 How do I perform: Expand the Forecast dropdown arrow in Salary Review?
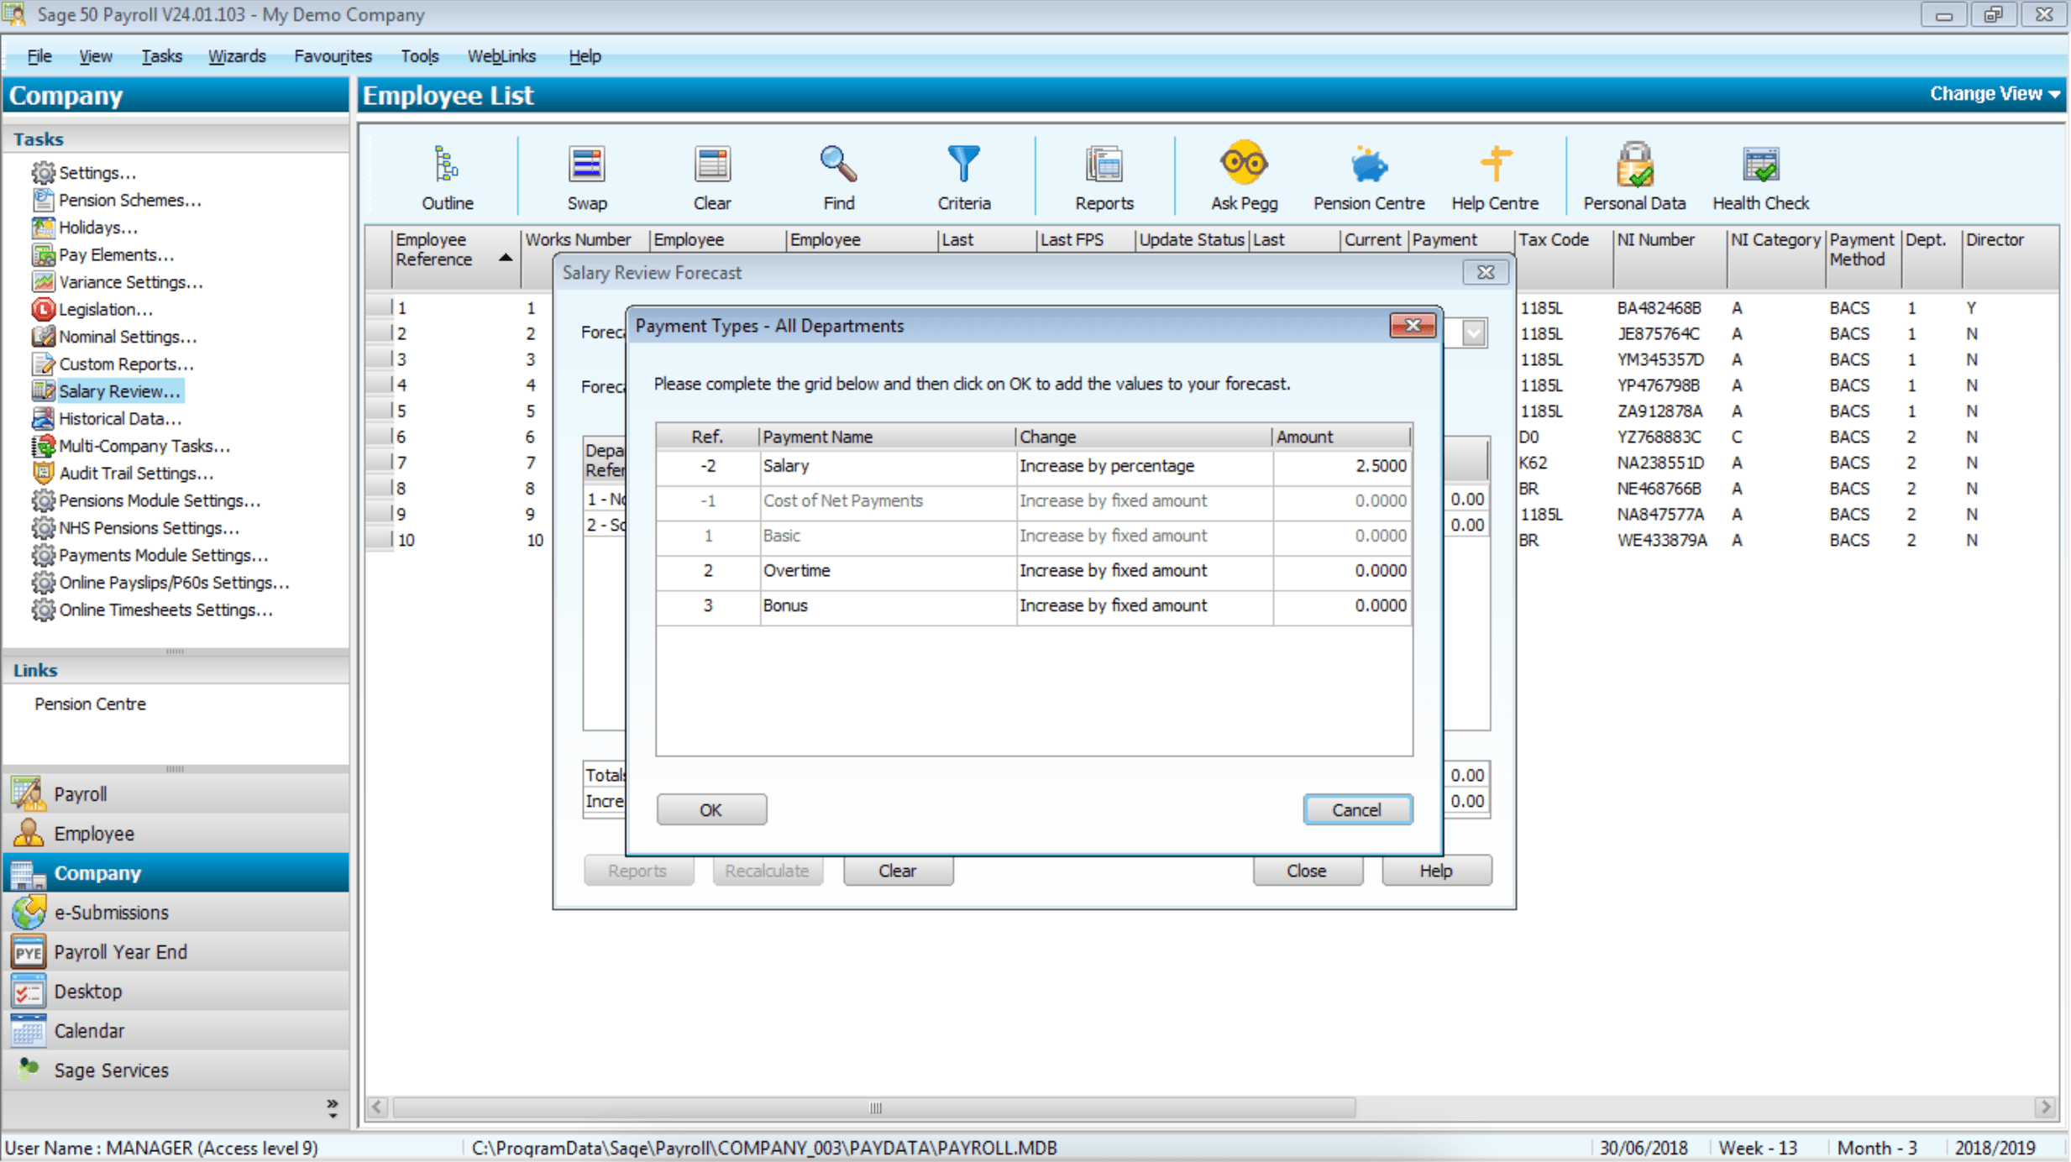[x=1473, y=333]
